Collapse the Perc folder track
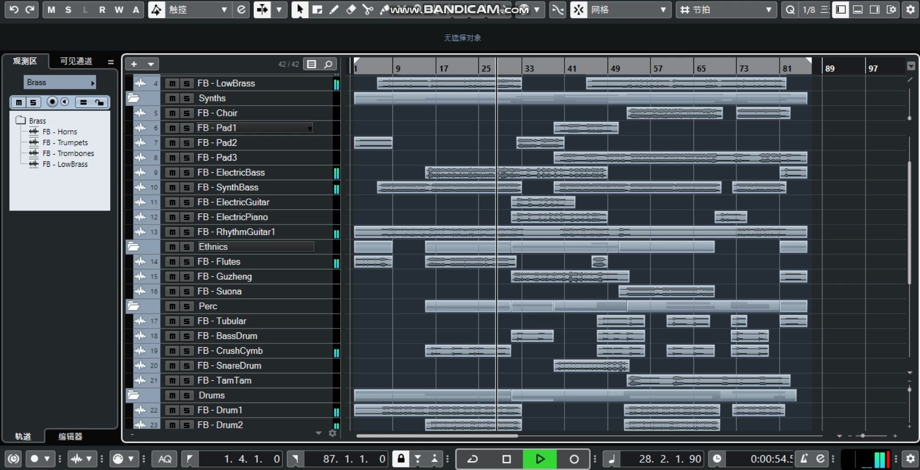This screenshot has height=470, width=920. (133, 306)
